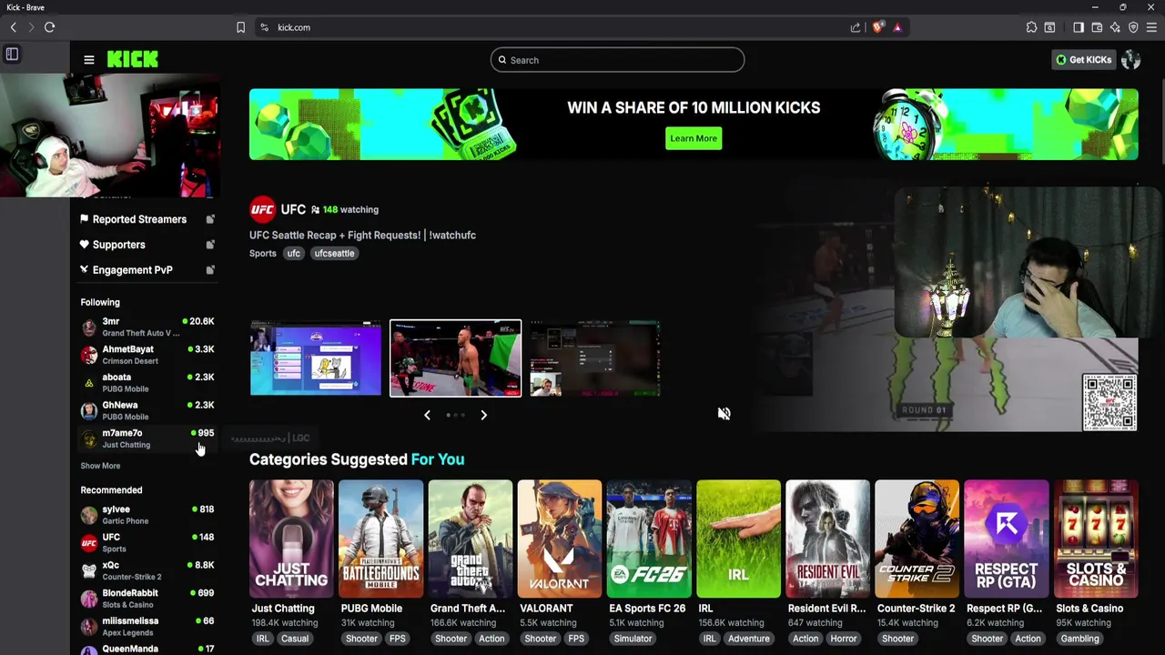
Task: Open 3mr channel avatar in Following
Action: 88,327
